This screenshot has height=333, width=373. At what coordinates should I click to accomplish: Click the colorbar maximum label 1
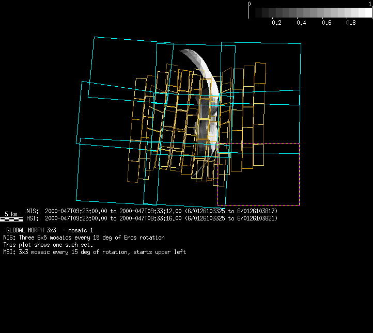coord(370,4)
